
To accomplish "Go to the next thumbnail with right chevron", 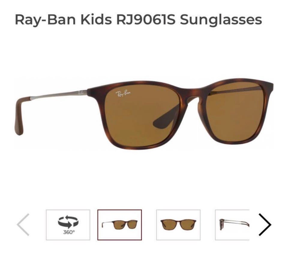I will pyautogui.click(x=265, y=224).
